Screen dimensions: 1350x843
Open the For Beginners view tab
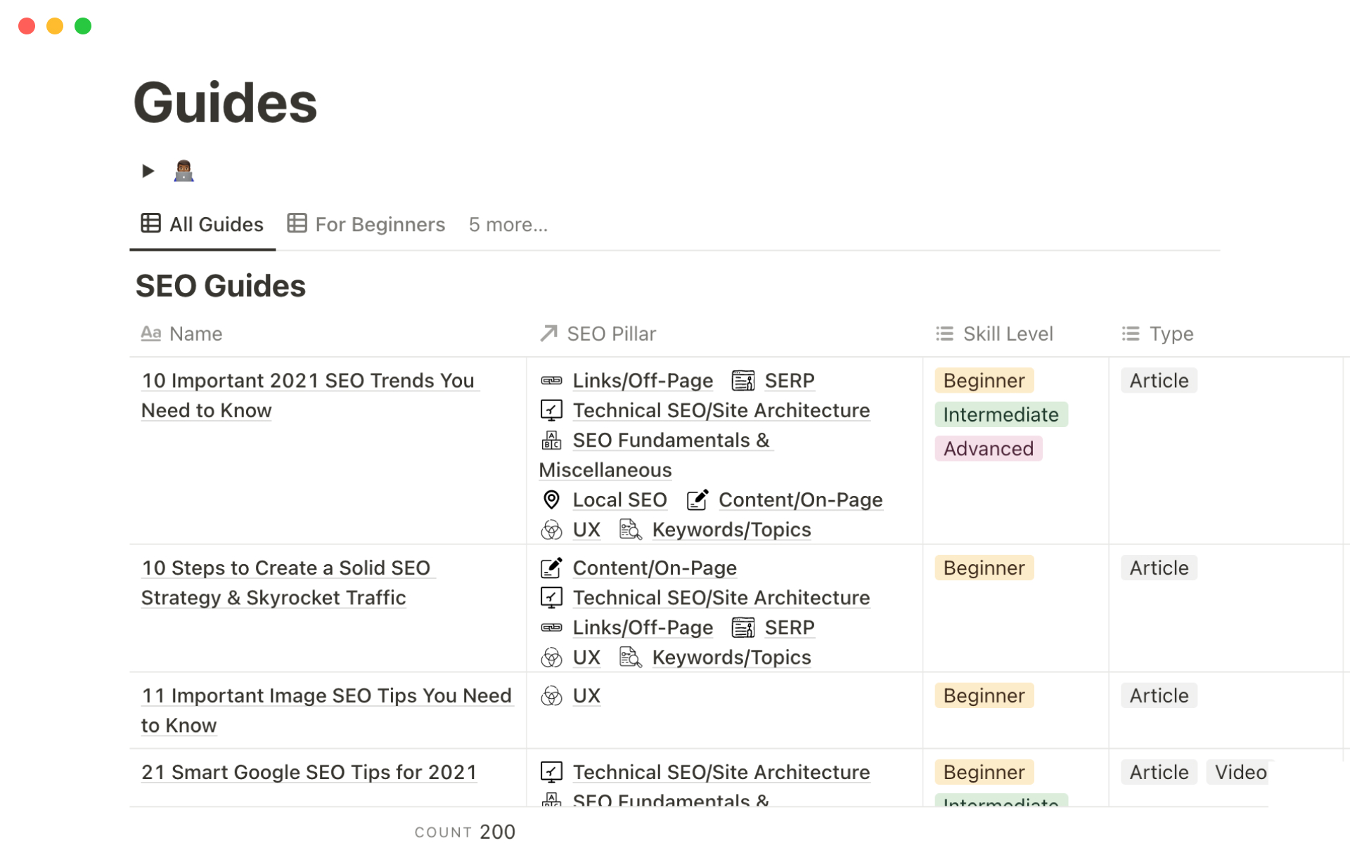(x=366, y=225)
